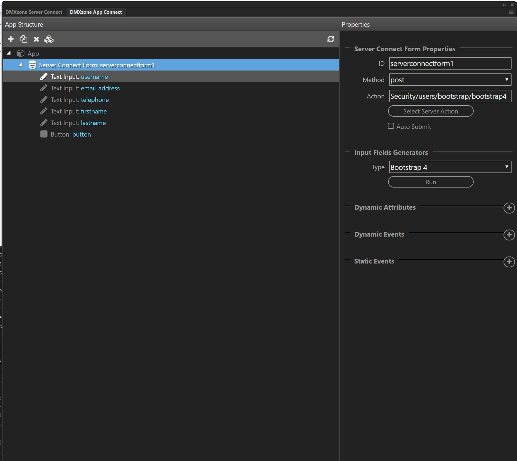The width and height of the screenshot is (517, 461).
Task: Select the Text Input: firstname row
Action: coord(171,111)
